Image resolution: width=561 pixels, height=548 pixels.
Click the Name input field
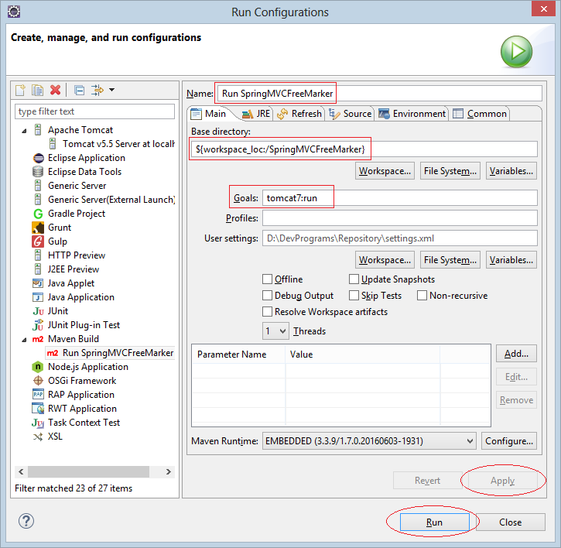coord(379,94)
